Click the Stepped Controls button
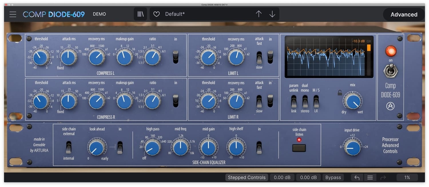 (247, 178)
